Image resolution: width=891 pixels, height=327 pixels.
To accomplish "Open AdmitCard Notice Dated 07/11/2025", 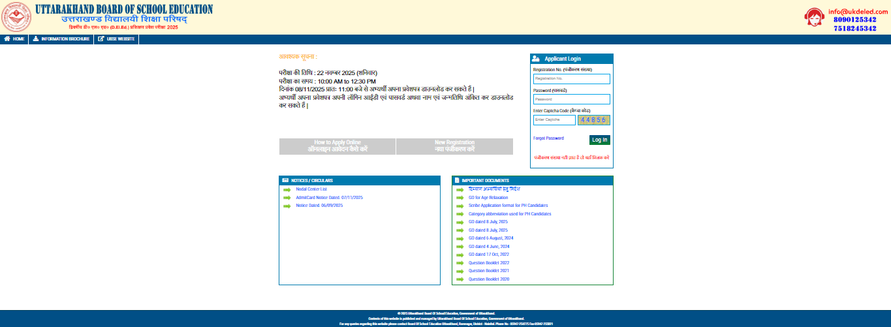I will (329, 197).
